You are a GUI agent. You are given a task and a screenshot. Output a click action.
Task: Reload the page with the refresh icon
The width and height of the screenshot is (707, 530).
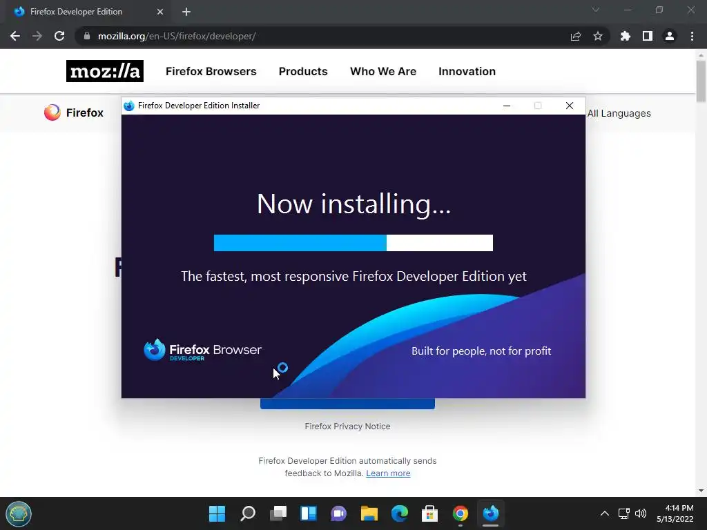[59, 36]
